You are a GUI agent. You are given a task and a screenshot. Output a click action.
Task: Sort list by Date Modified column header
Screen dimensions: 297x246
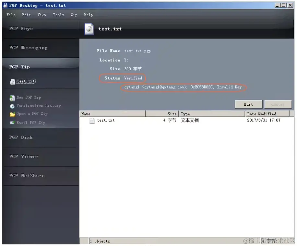coord(267,114)
